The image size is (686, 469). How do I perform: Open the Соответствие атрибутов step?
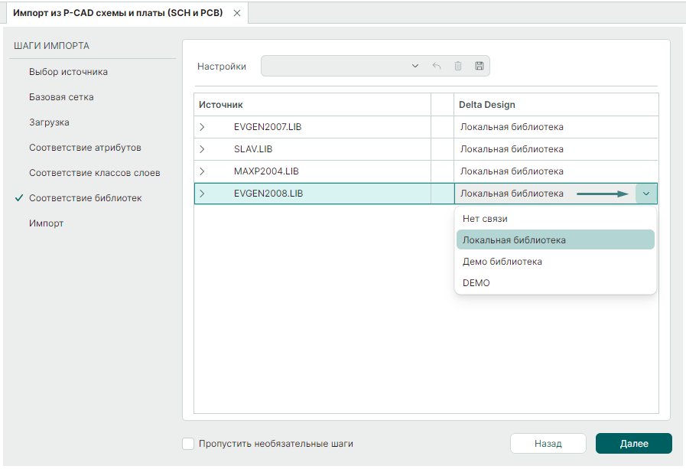pyautogui.click(x=85, y=148)
